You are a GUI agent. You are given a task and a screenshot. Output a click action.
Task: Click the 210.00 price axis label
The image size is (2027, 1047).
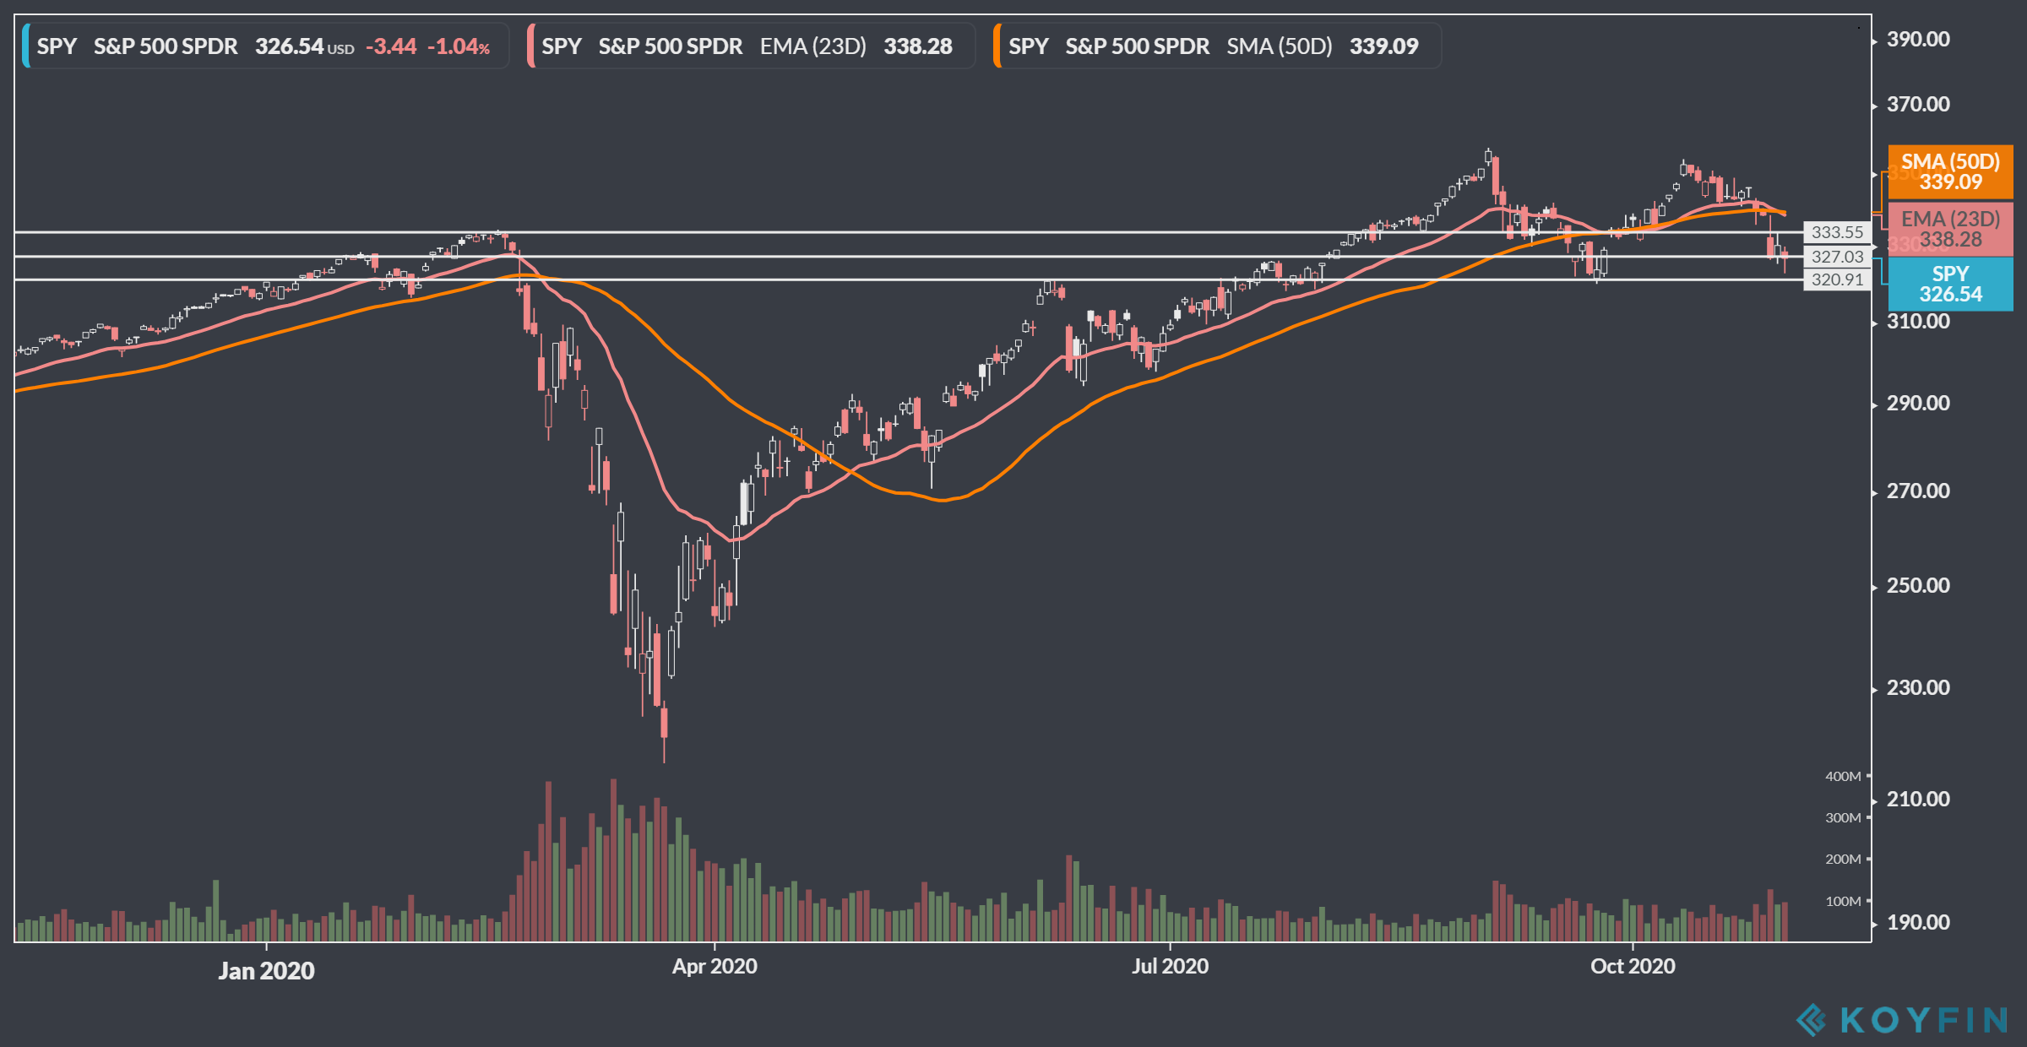[1918, 799]
